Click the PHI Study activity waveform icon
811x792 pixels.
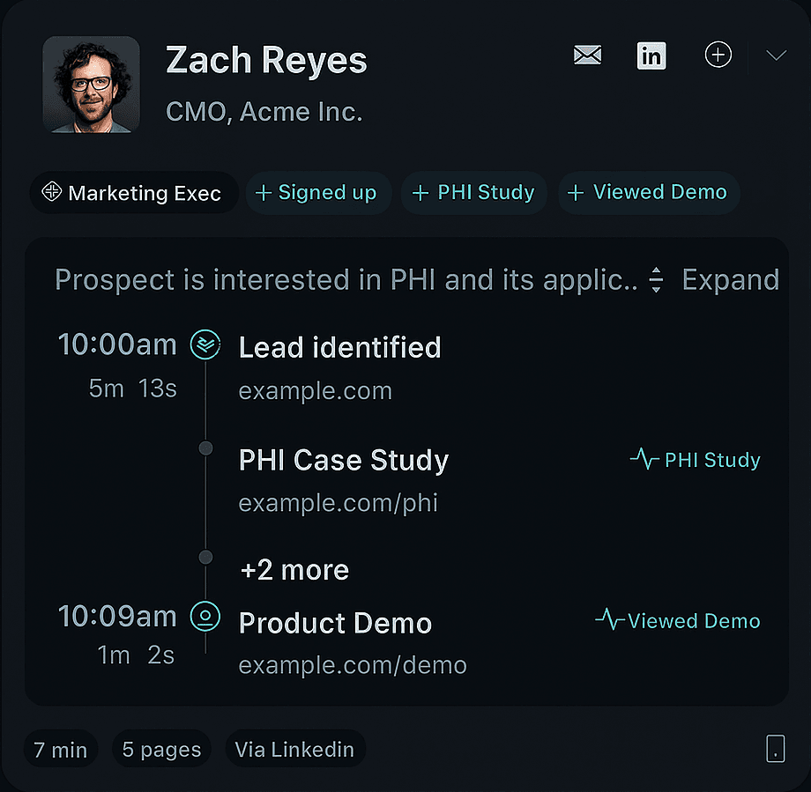click(x=643, y=459)
